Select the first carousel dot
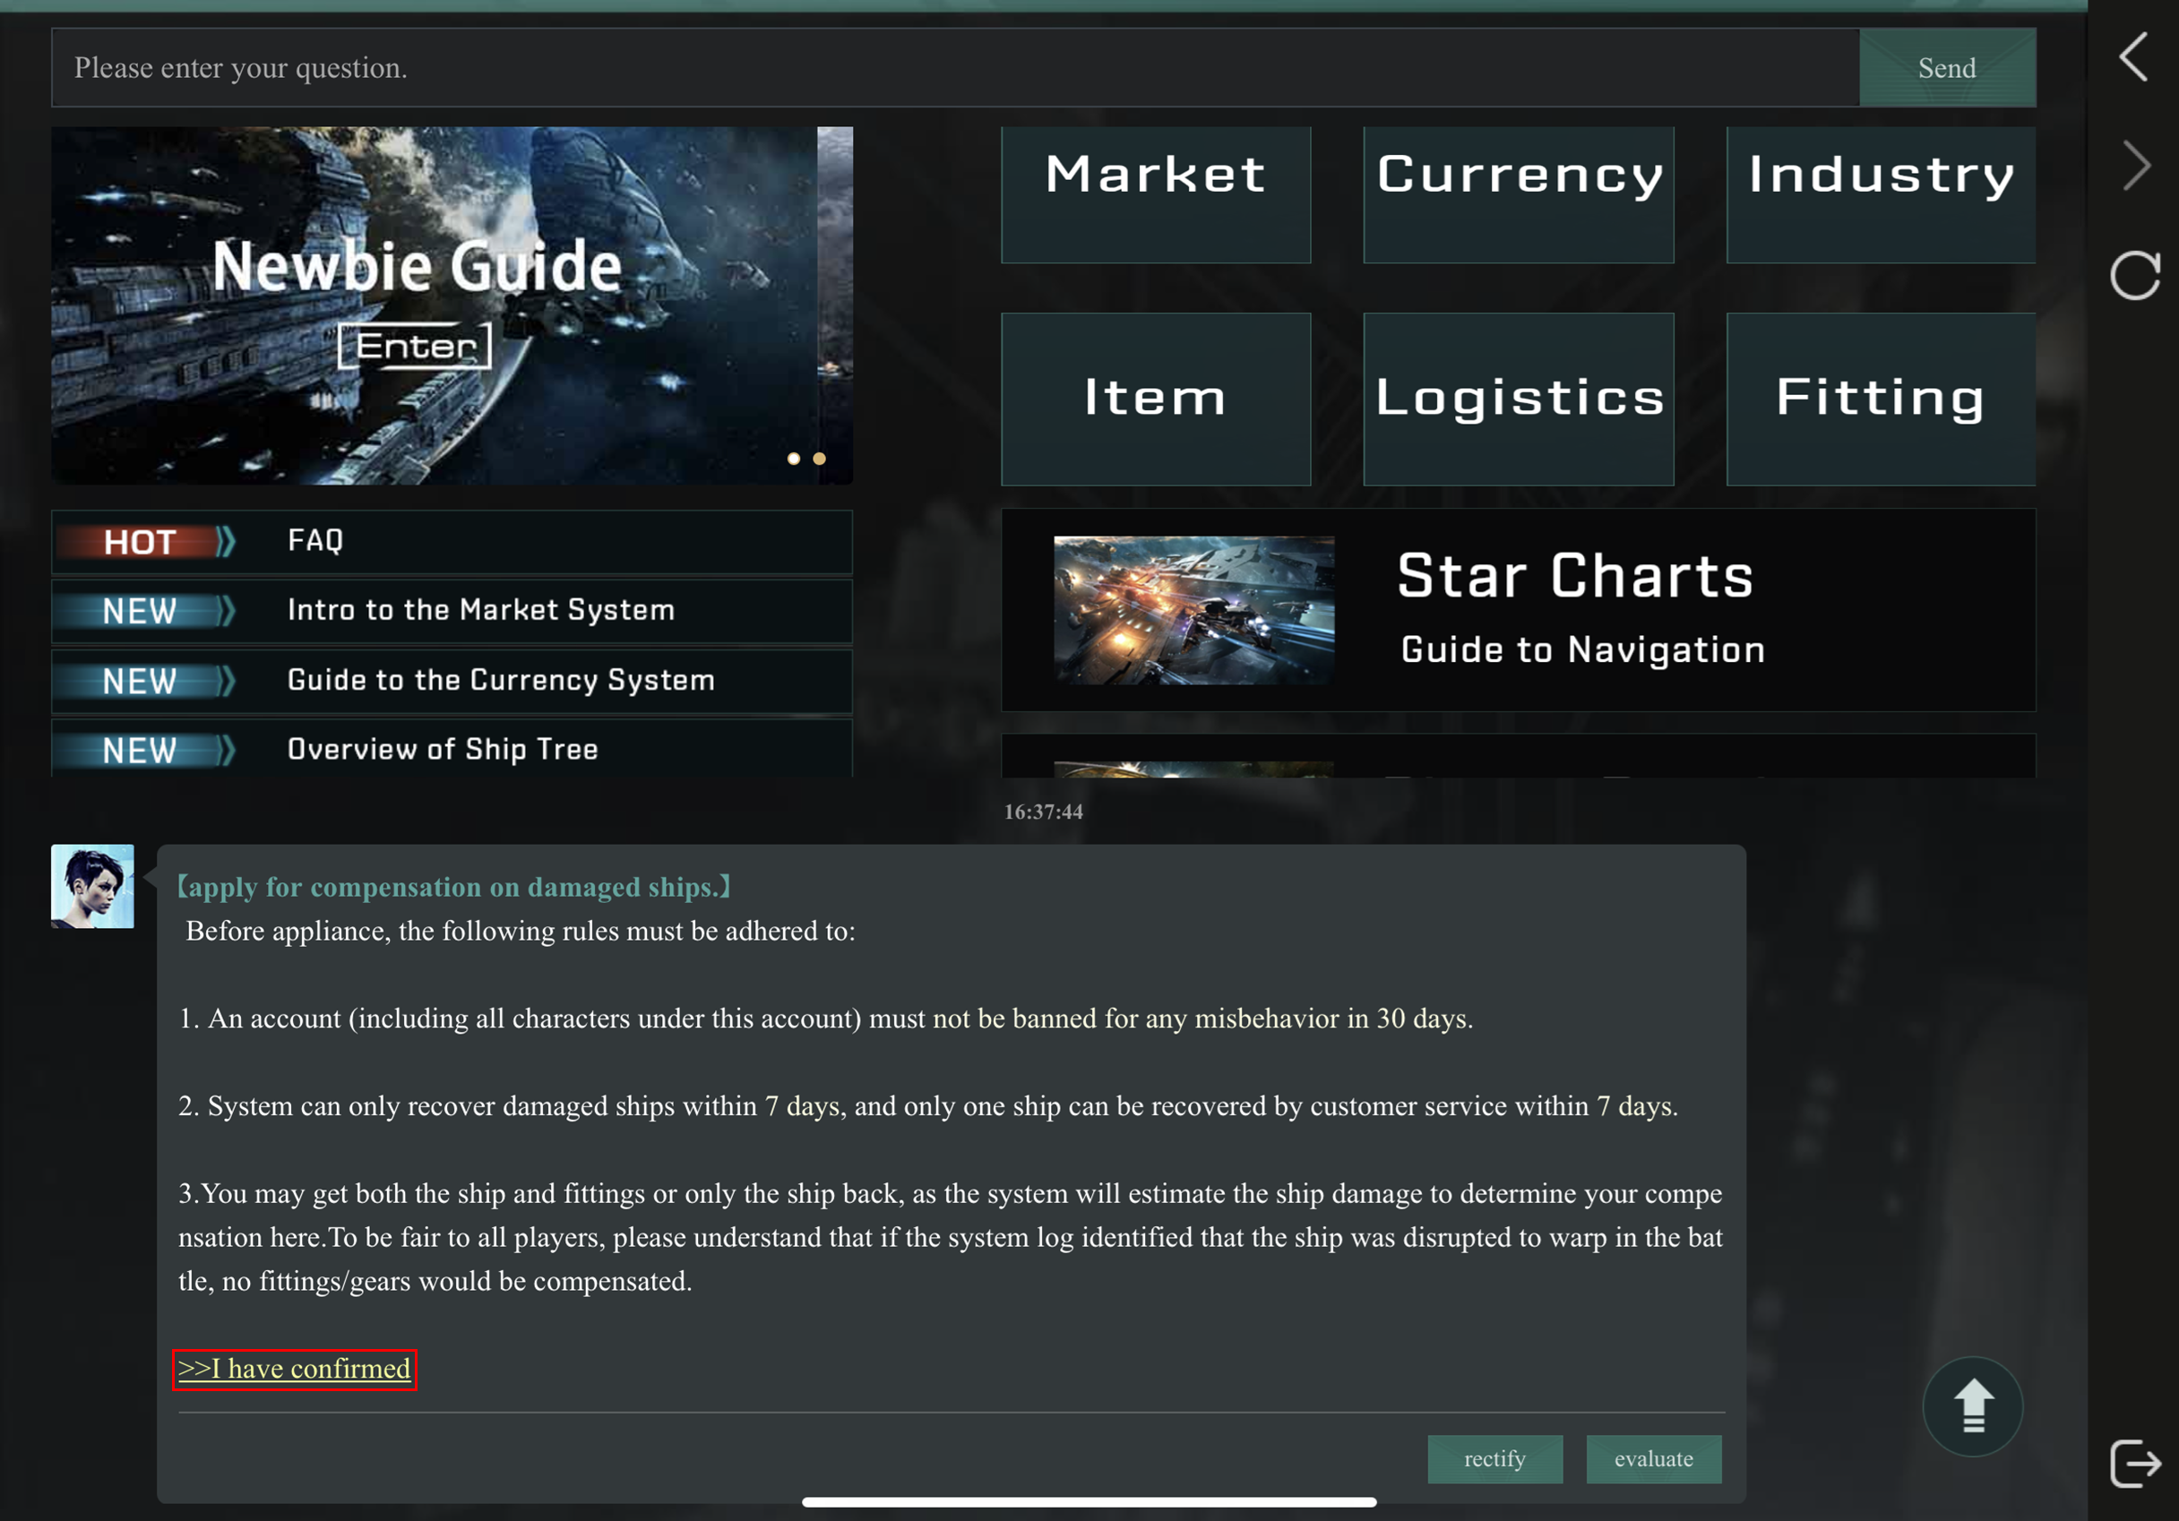Screen dimensions: 2179x1521 [x=794, y=459]
